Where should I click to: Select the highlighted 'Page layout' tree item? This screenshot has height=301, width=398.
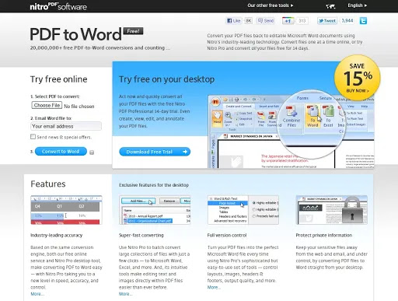point(228,203)
